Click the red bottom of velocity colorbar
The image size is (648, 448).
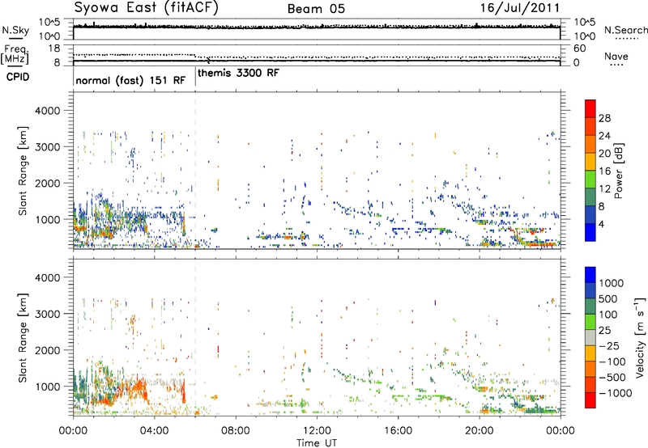pyautogui.click(x=590, y=400)
